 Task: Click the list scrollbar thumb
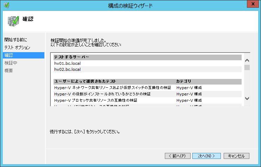click(247, 67)
